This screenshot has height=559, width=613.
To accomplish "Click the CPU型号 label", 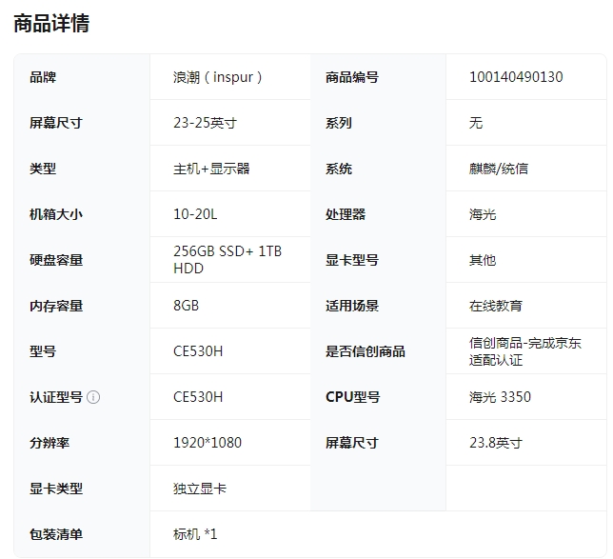I will 352,397.
